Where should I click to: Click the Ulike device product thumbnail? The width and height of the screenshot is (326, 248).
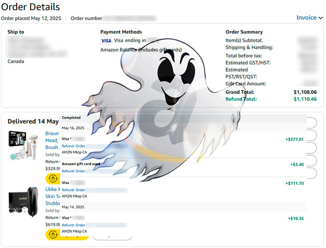(x=23, y=202)
